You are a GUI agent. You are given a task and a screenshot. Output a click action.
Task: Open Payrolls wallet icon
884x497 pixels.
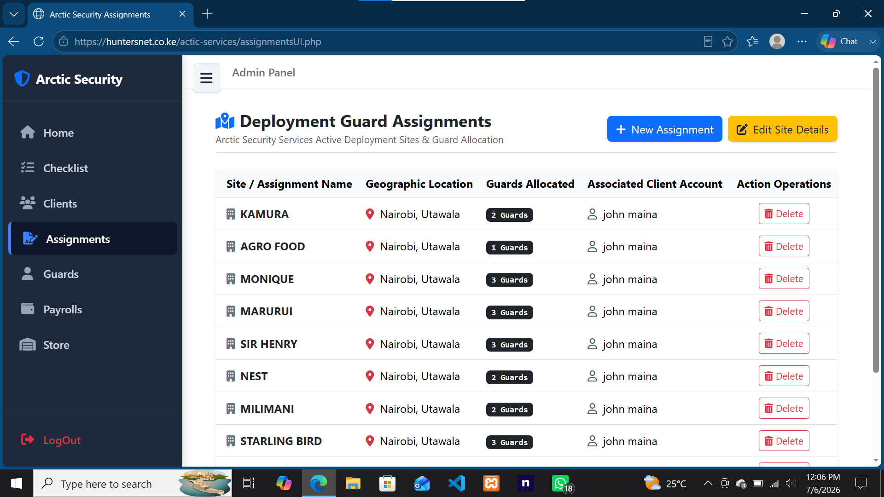pos(28,309)
